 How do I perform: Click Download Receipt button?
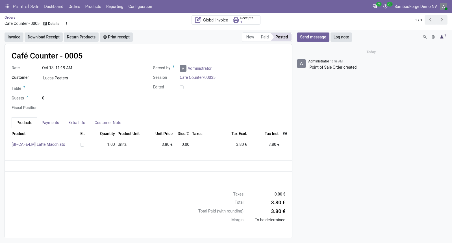(44, 37)
